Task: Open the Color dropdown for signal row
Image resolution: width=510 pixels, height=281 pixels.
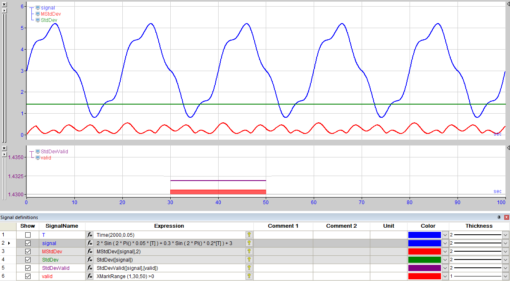Action: 445,243
